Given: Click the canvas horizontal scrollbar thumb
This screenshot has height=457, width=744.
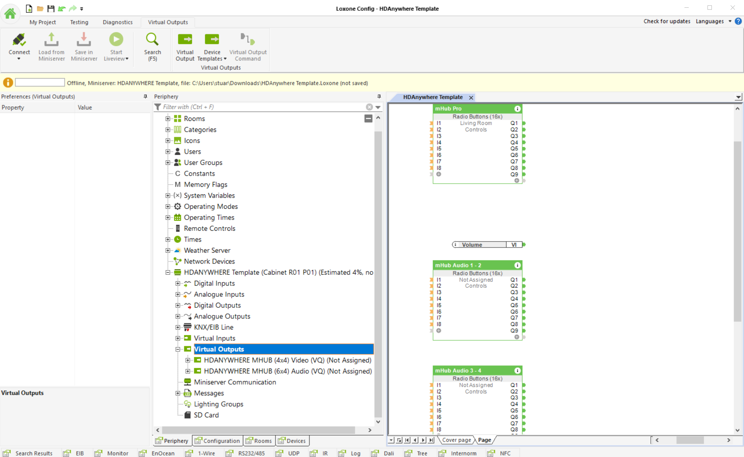Looking at the screenshot, I should pos(690,440).
